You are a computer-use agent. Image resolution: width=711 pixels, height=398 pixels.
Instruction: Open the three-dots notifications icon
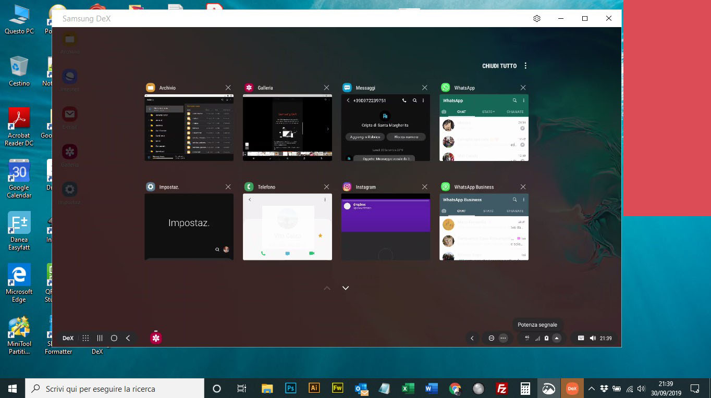tap(503, 338)
